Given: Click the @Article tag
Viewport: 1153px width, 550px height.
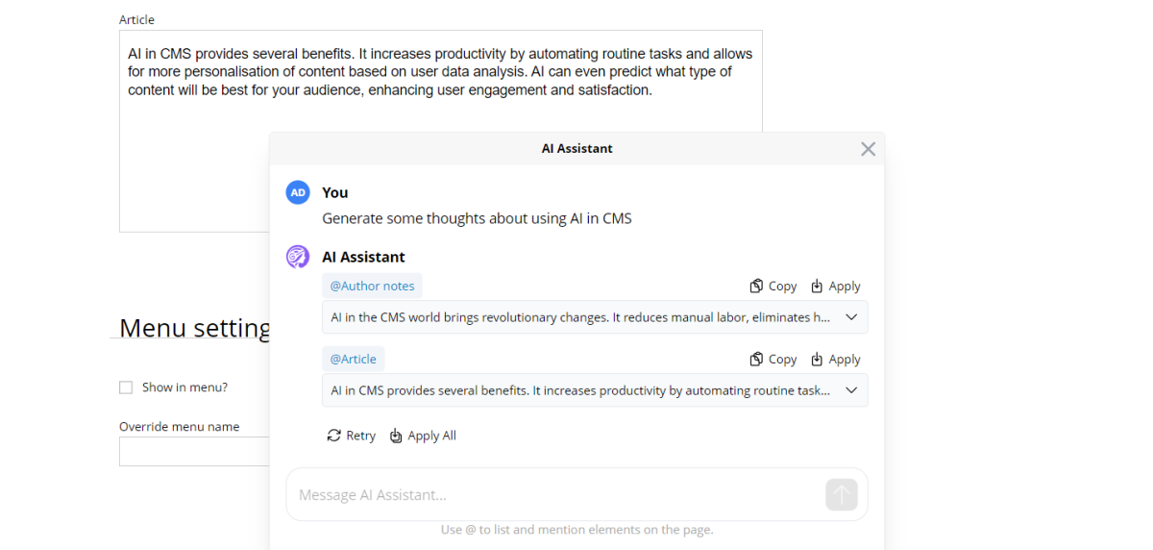Looking at the screenshot, I should click(x=353, y=359).
